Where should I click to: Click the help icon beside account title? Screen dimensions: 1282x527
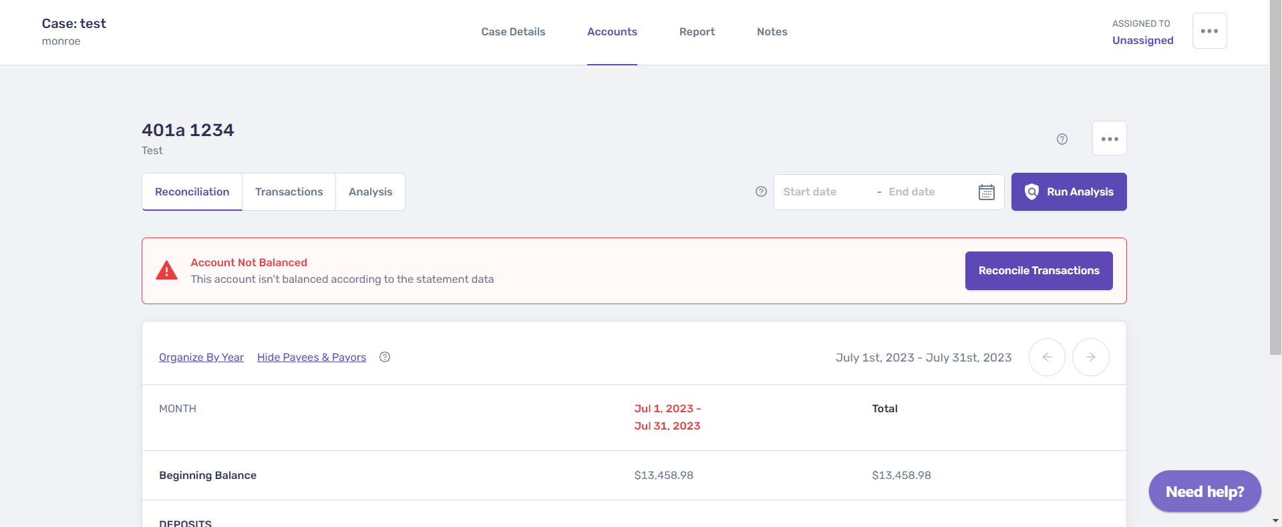click(x=1062, y=139)
